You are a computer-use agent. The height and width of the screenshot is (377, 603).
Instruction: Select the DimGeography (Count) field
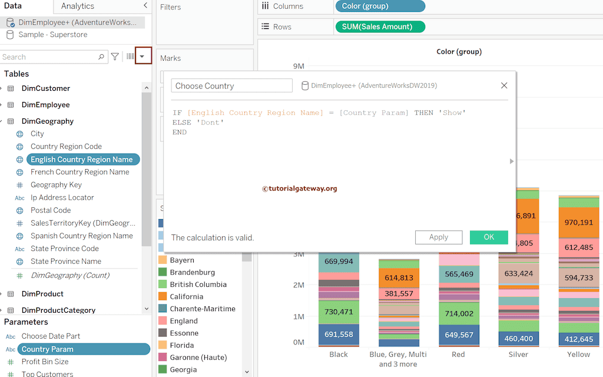pyautogui.click(x=70, y=276)
